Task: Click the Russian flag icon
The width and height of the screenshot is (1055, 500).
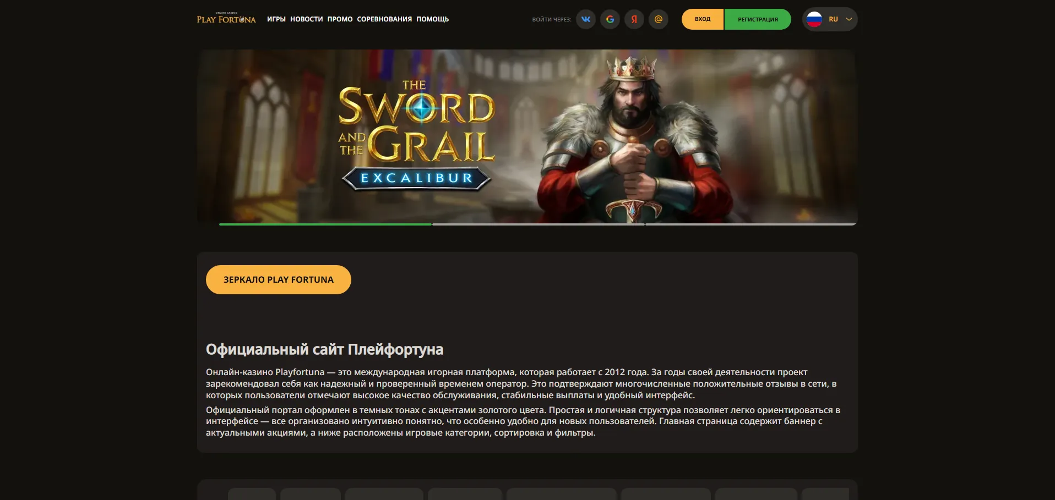Action: [x=814, y=19]
